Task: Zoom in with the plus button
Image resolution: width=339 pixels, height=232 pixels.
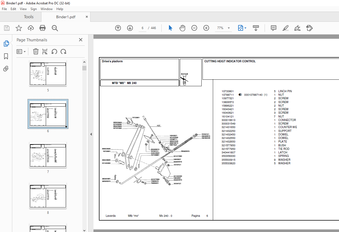Action: 206,28
